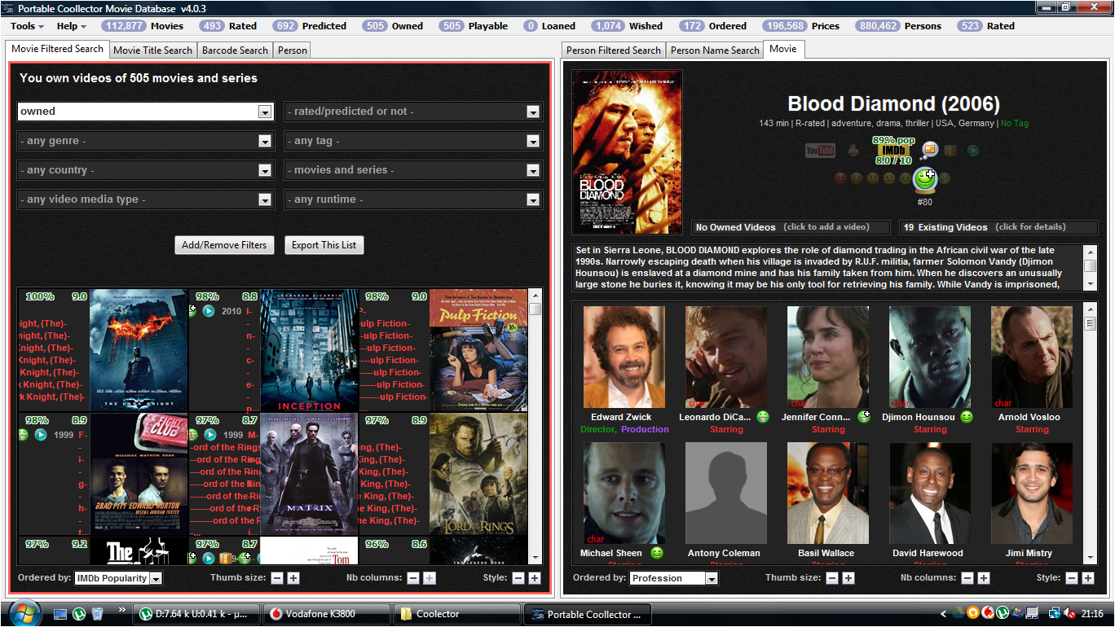Click the speech bubble comment icon beside IMDb
Viewport: 1115px width, 627px height.
click(930, 150)
